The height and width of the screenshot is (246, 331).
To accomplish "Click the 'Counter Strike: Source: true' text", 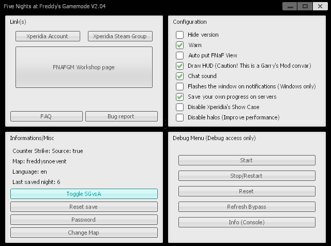I will [x=48, y=151].
